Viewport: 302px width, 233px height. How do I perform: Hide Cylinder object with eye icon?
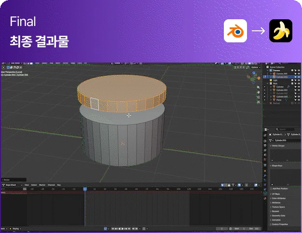[x=299, y=87]
